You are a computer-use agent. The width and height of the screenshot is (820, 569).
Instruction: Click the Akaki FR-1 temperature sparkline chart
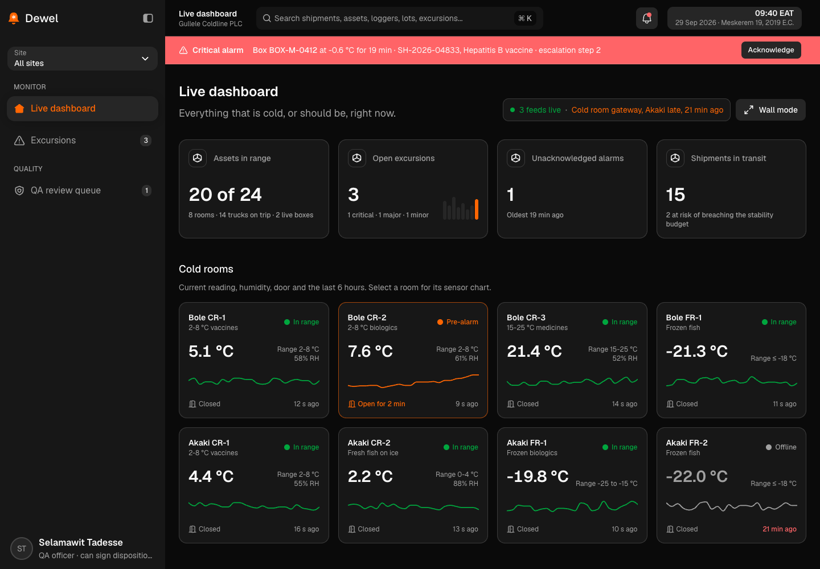[572, 506]
